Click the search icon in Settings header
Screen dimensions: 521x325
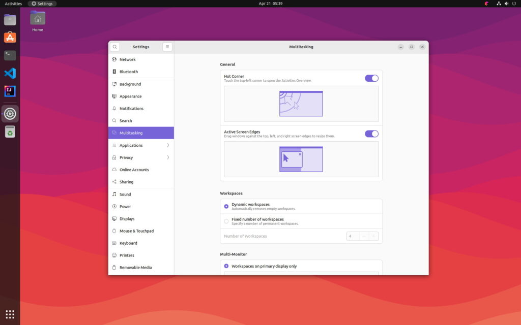coord(115,47)
